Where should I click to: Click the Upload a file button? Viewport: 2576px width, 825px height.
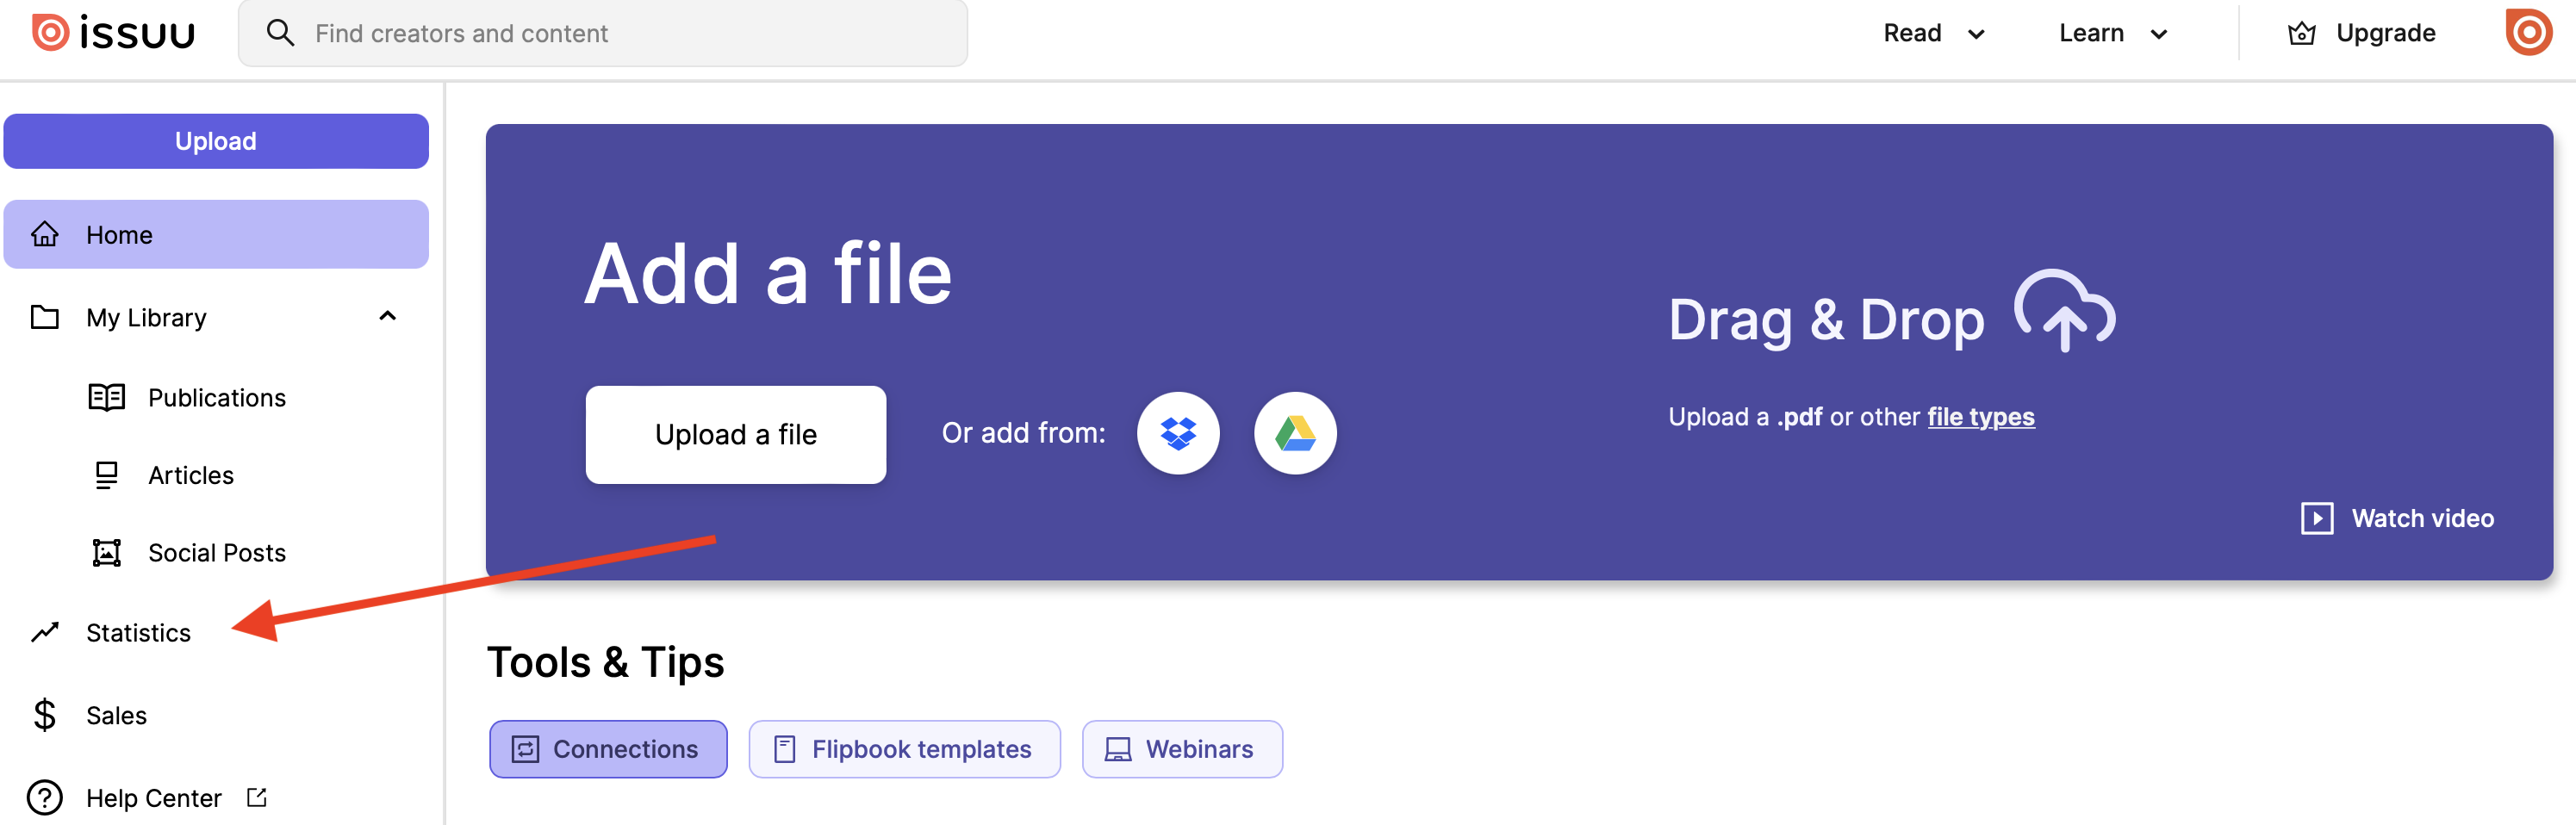click(x=735, y=434)
